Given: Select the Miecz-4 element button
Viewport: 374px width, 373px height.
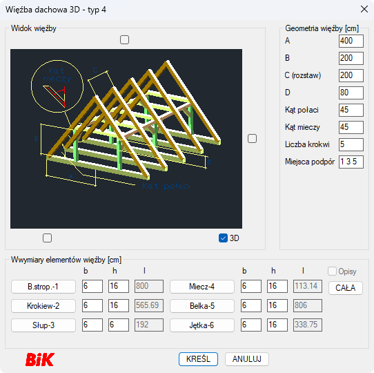Looking at the screenshot, I should [x=201, y=287].
